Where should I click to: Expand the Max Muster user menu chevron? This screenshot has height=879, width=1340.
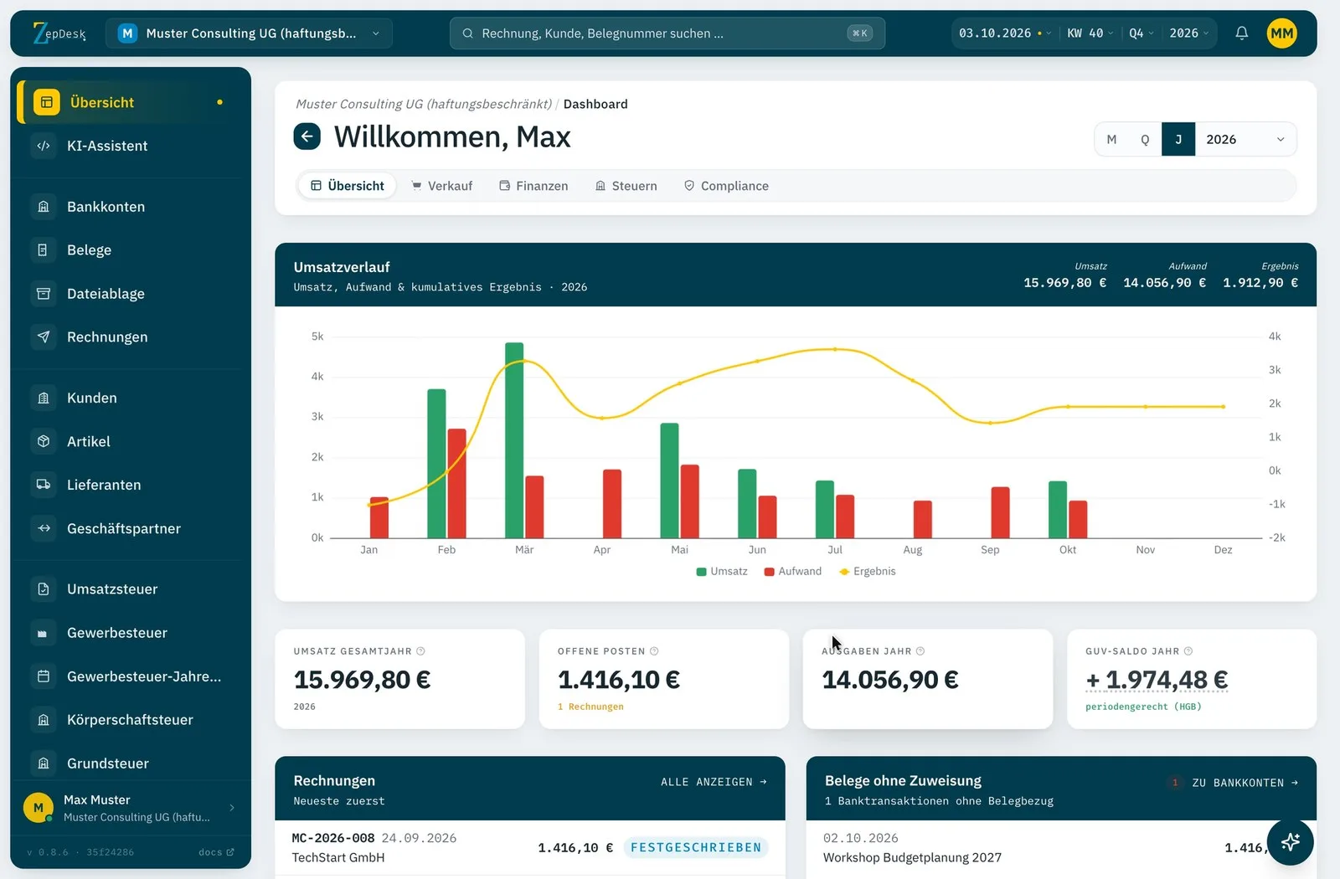pyautogui.click(x=232, y=808)
